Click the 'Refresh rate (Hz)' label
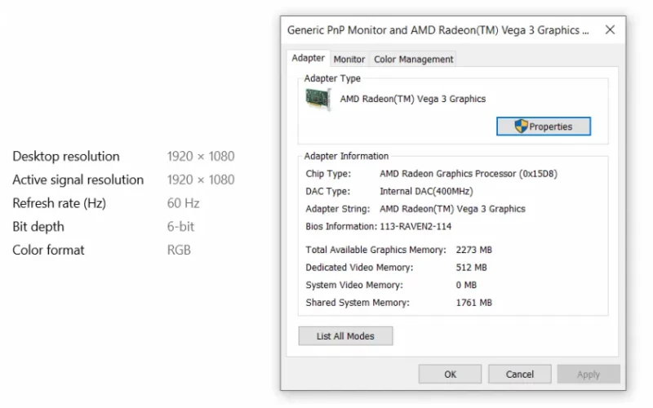 point(59,203)
